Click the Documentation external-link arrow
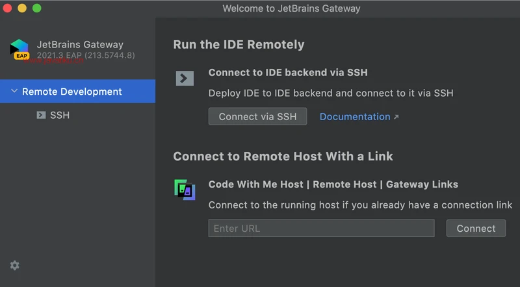Image resolution: width=520 pixels, height=287 pixels. [396, 117]
